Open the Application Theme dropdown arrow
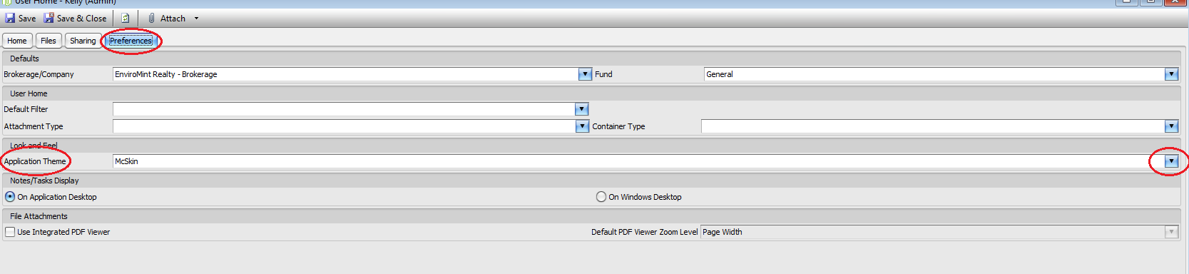Viewport: 1189px width, 274px height. 1171,161
